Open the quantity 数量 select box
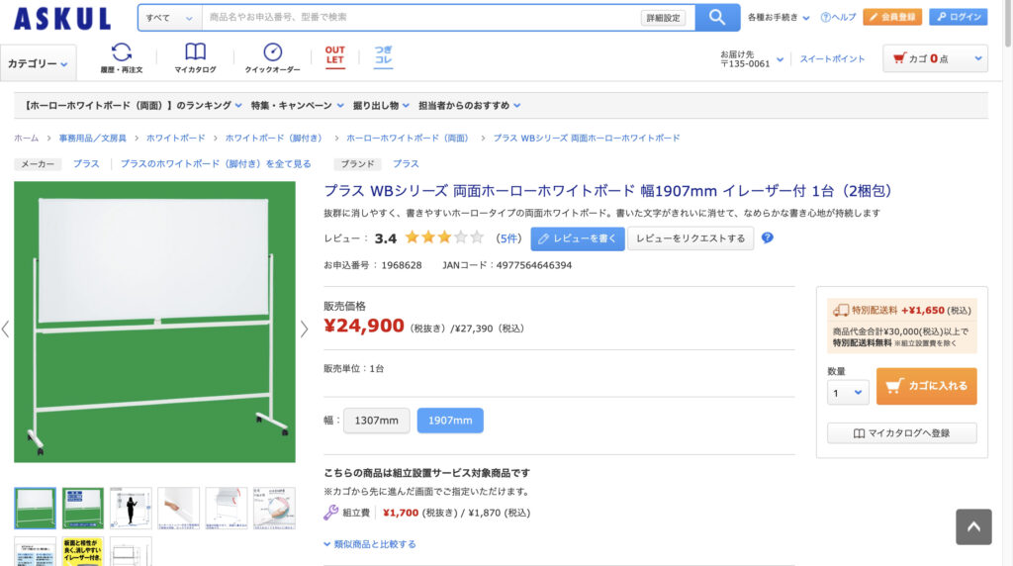Image resolution: width=1013 pixels, height=566 pixels. 848,392
